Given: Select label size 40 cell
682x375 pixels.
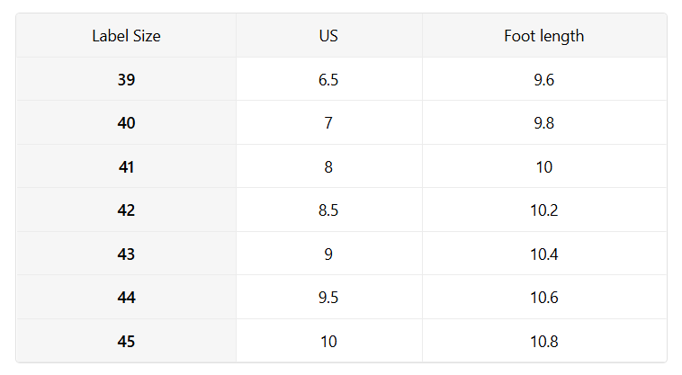Looking at the screenshot, I should (x=126, y=123).
